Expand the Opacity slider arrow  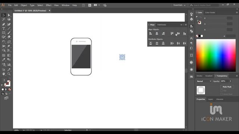pyautogui.click(x=230, y=81)
